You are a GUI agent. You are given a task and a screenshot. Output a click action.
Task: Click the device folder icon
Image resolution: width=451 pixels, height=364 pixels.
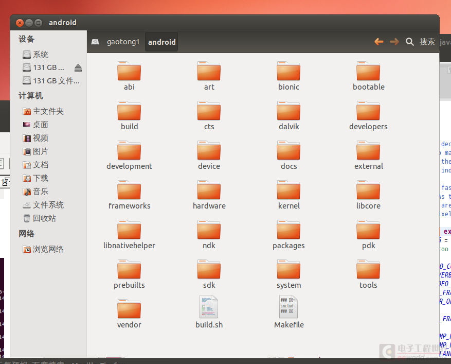(x=209, y=150)
